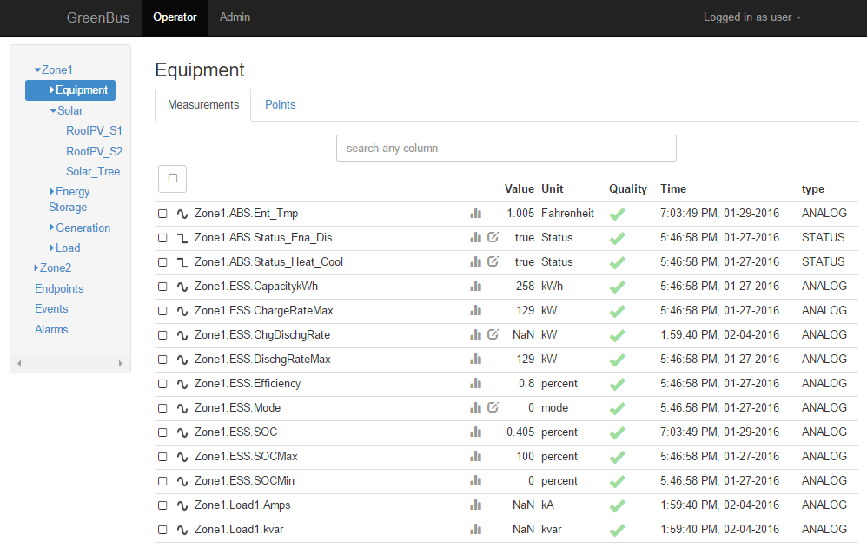Select the Zone1.ABS.Status_Ena_Dis row checkbox
The image size is (867, 548).
162,238
